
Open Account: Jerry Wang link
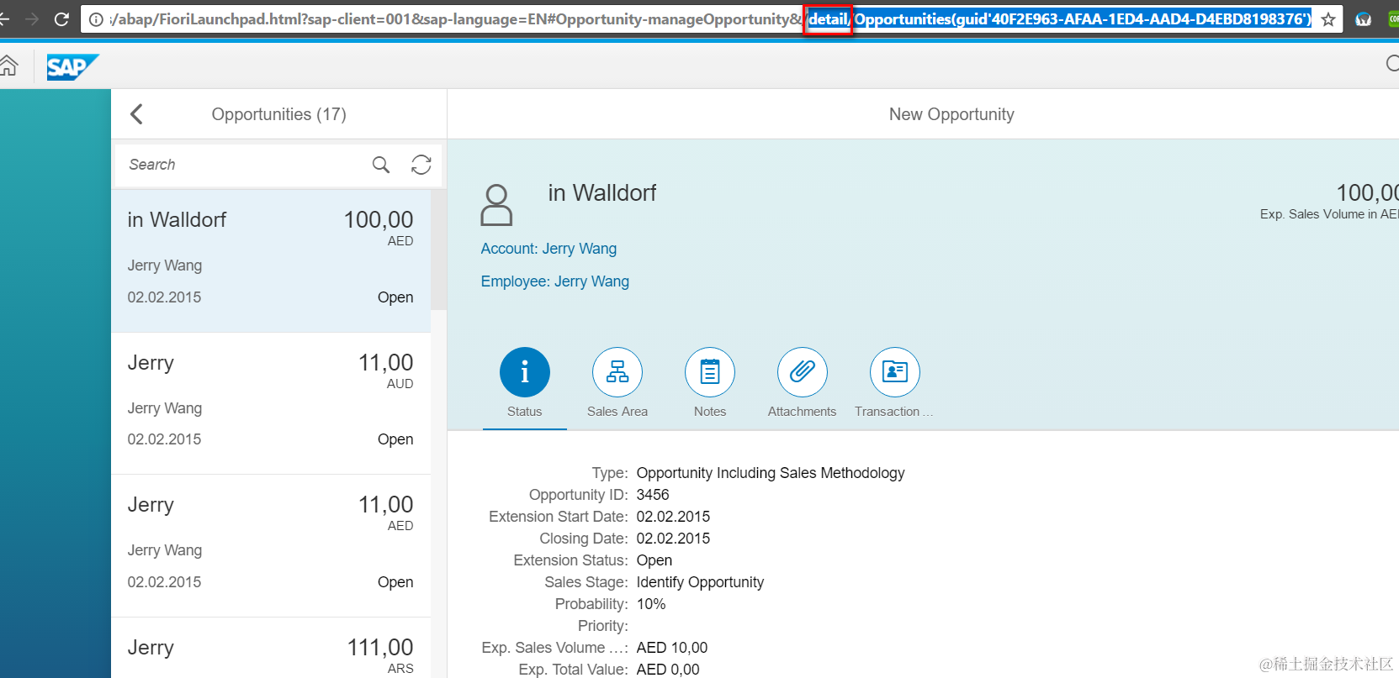(x=548, y=249)
